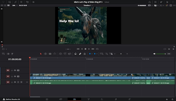Play the timeline forward

click(x=89, y=49)
